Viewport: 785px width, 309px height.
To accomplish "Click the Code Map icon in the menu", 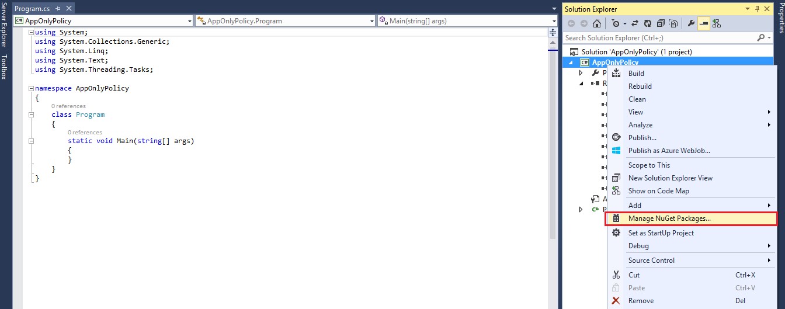I will pyautogui.click(x=616, y=191).
